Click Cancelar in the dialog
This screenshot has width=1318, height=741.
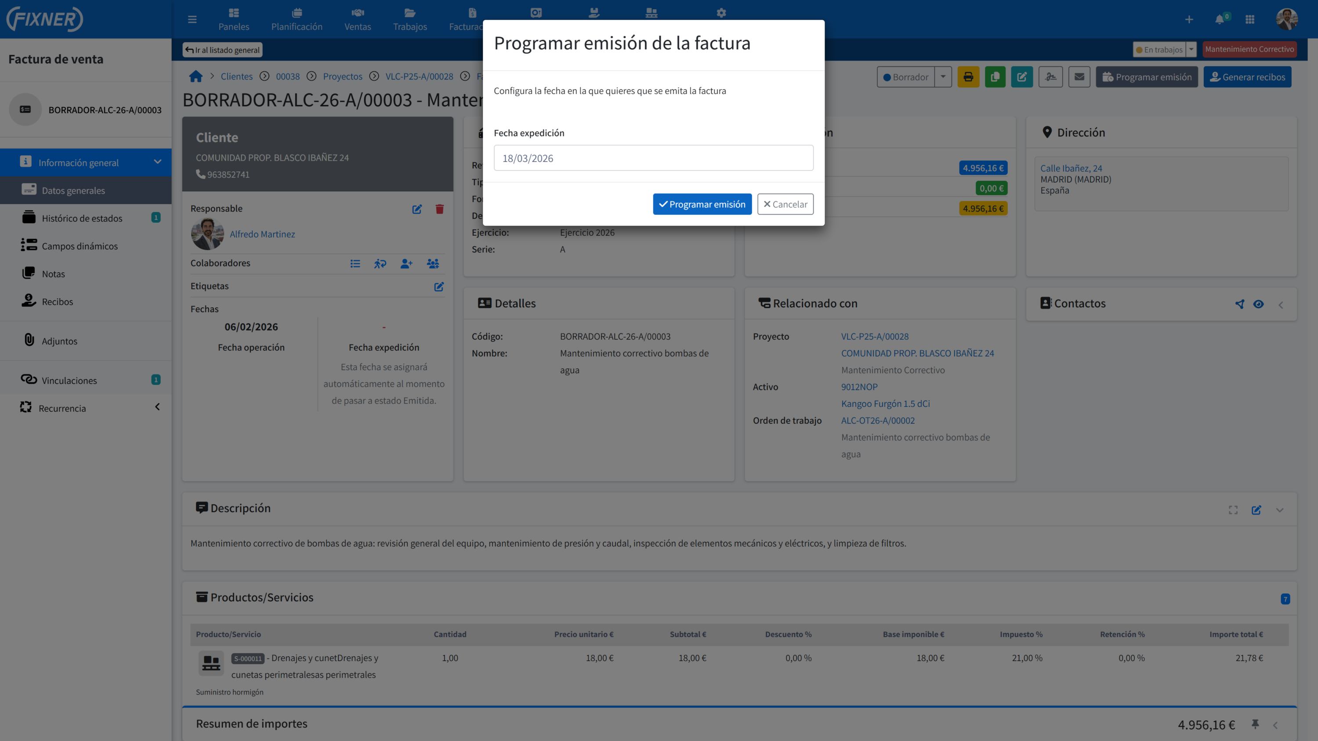point(785,204)
